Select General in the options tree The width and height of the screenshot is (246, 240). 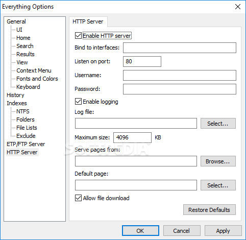coord(16,21)
